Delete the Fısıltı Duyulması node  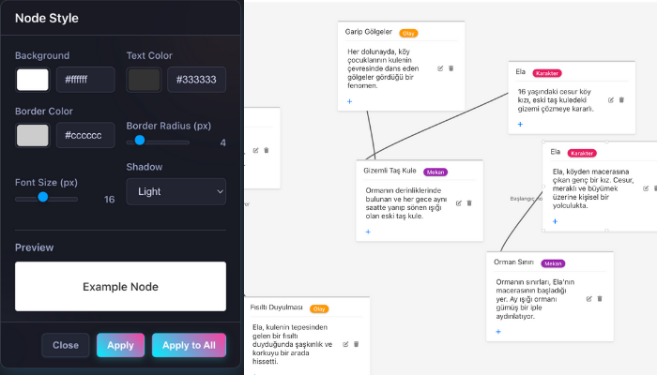click(356, 344)
